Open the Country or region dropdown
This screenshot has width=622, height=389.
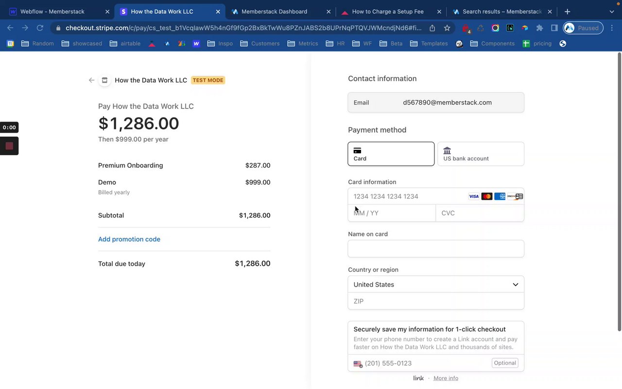tap(436, 284)
